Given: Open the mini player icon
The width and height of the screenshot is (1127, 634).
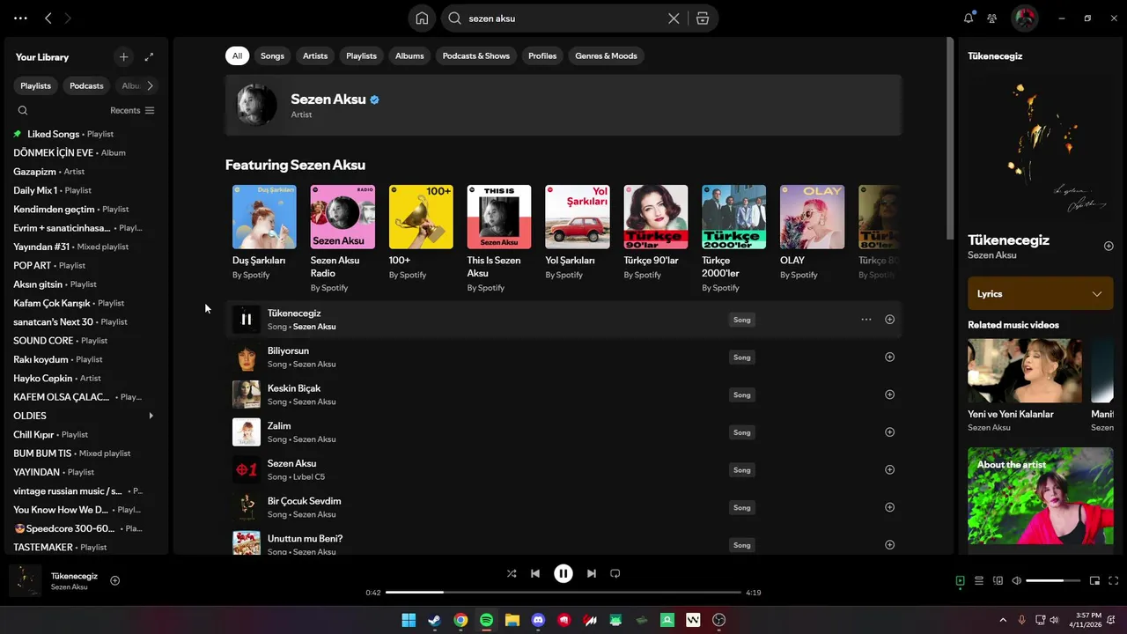Looking at the screenshot, I should [1095, 580].
